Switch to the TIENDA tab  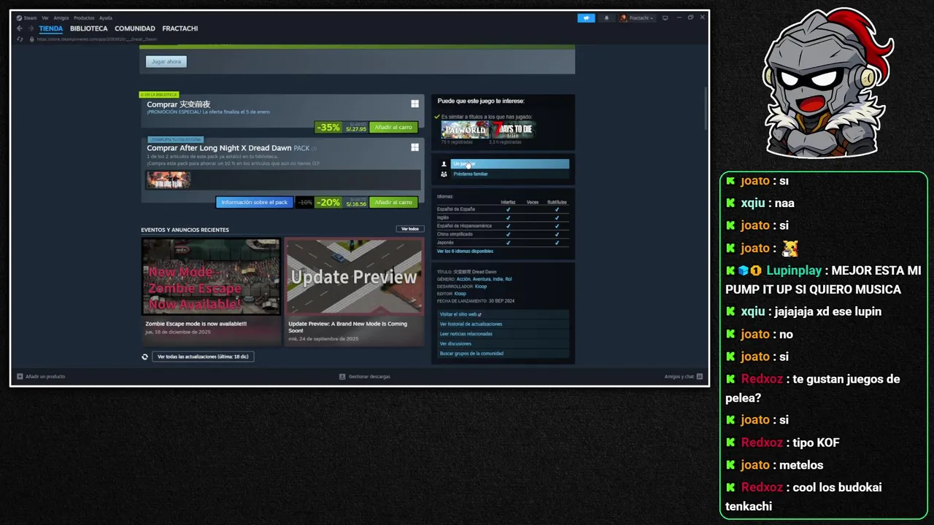coord(51,28)
